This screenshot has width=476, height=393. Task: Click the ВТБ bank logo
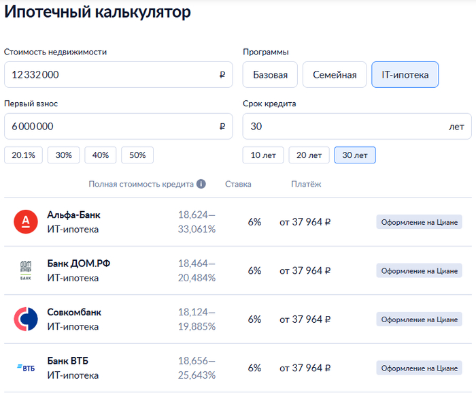(26, 368)
